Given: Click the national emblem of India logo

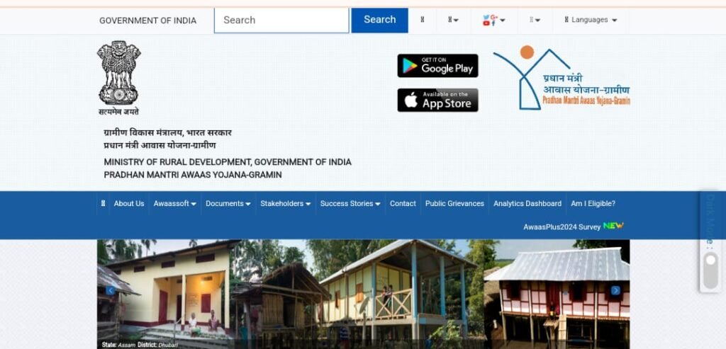Looking at the screenshot, I should click(118, 78).
